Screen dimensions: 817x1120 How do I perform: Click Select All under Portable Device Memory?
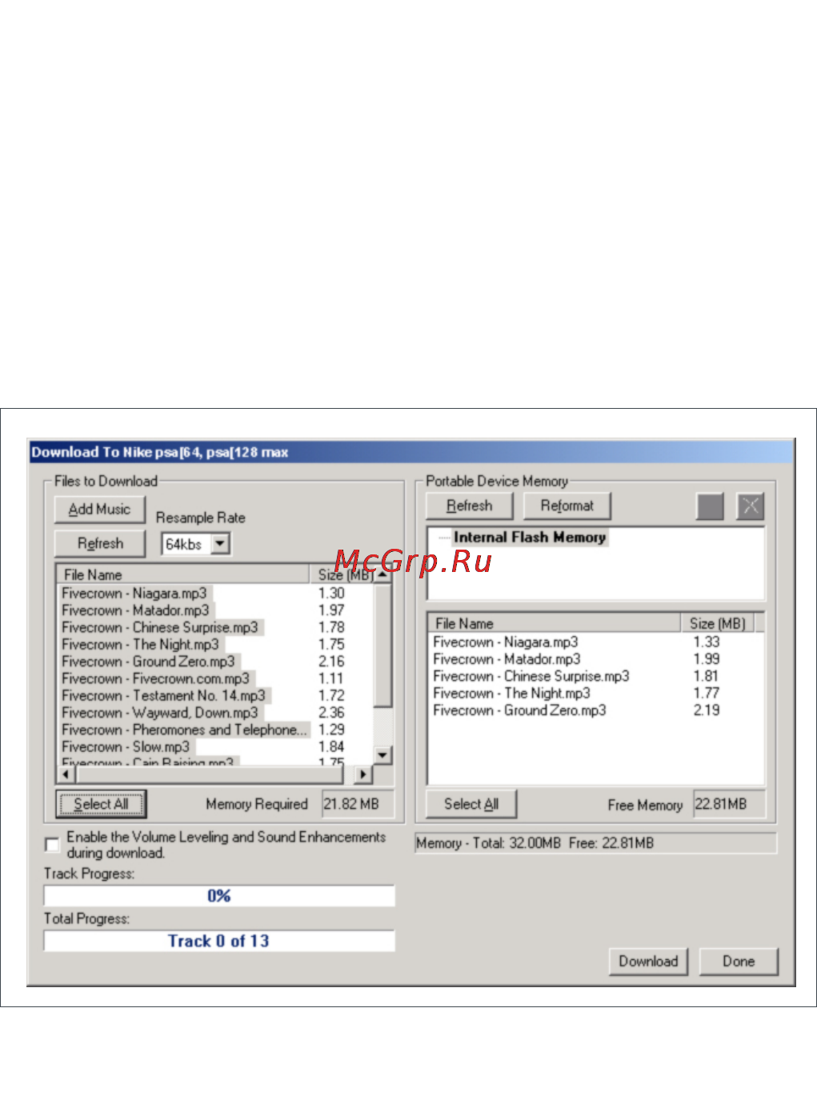471,804
